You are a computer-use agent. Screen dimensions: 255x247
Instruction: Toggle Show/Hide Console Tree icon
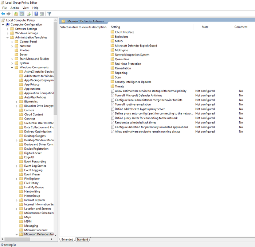coord(21,14)
